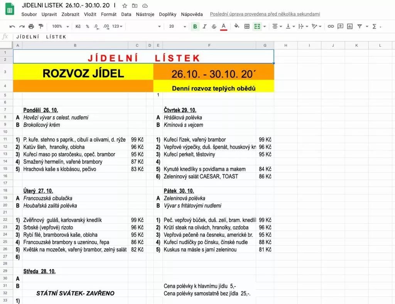Open the text rotation dropdown
Screen dimensions: 395x304
point(316,26)
